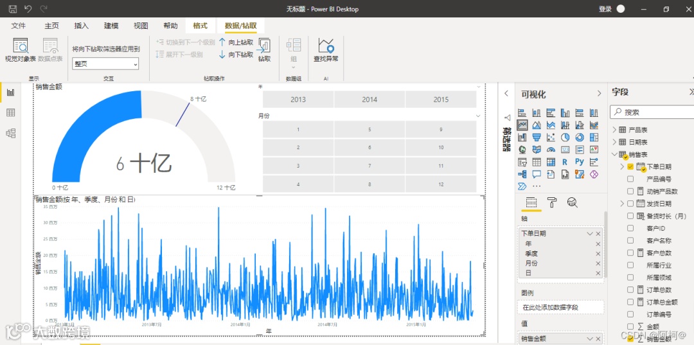This screenshot has height=345, width=694.
Task: Switch to the 建模 ribbon tab
Action: (111, 26)
